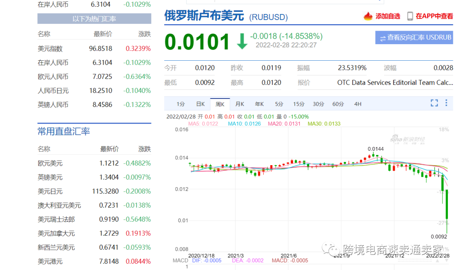Open the chart three-dot options menu
The height and width of the screenshot is (270, 458).
pos(446,103)
